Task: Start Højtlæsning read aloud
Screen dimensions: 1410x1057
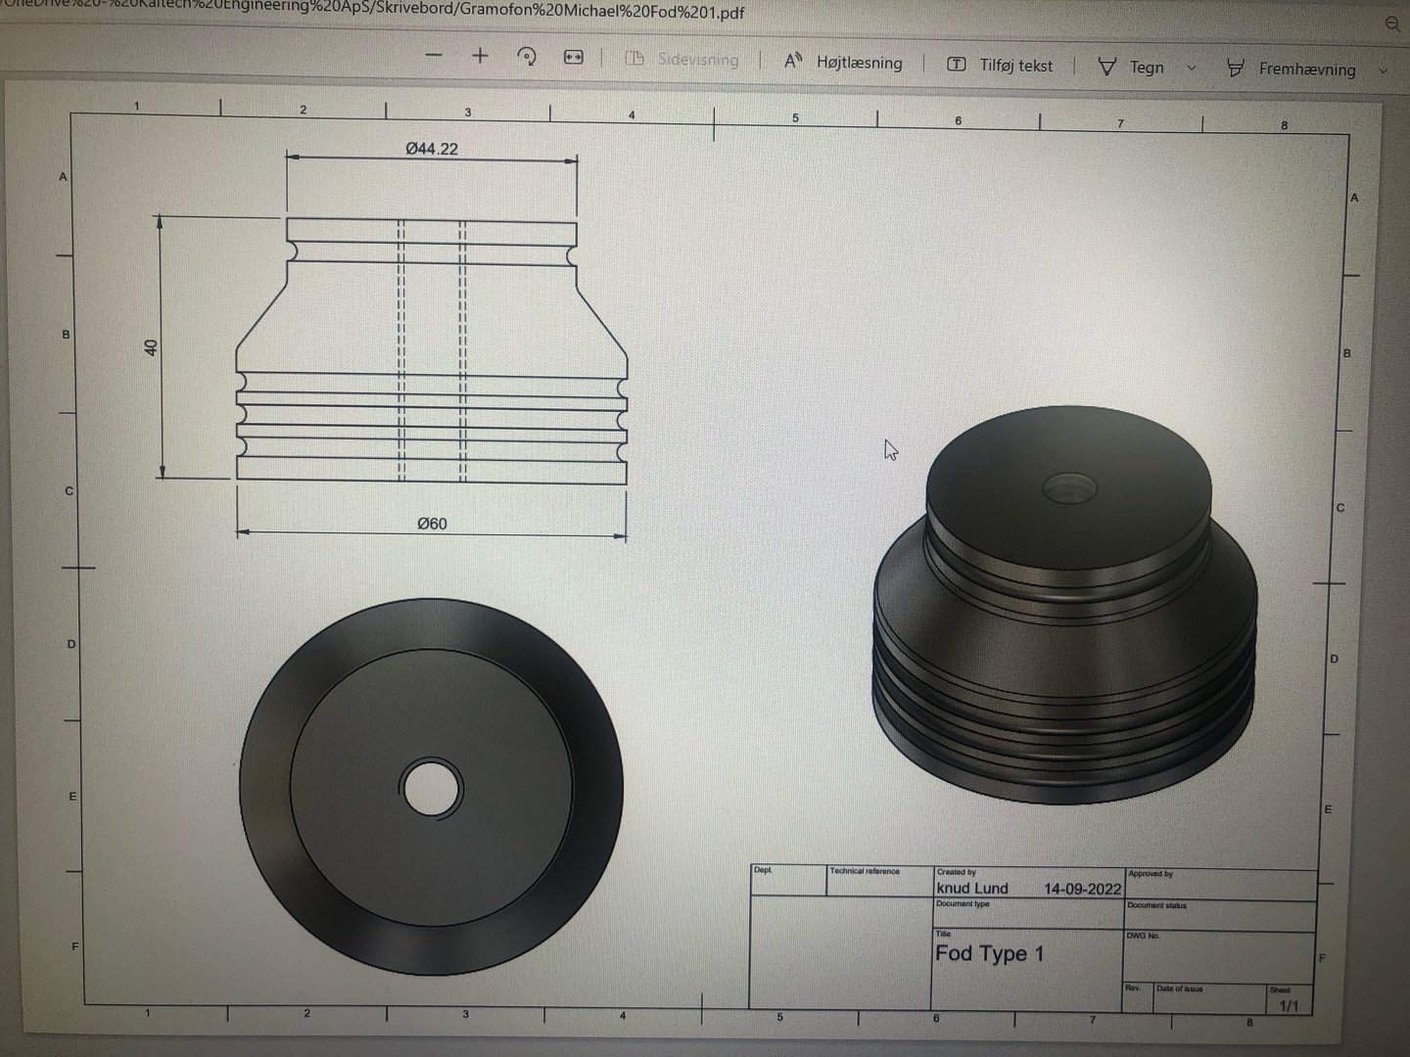Action: point(843,63)
